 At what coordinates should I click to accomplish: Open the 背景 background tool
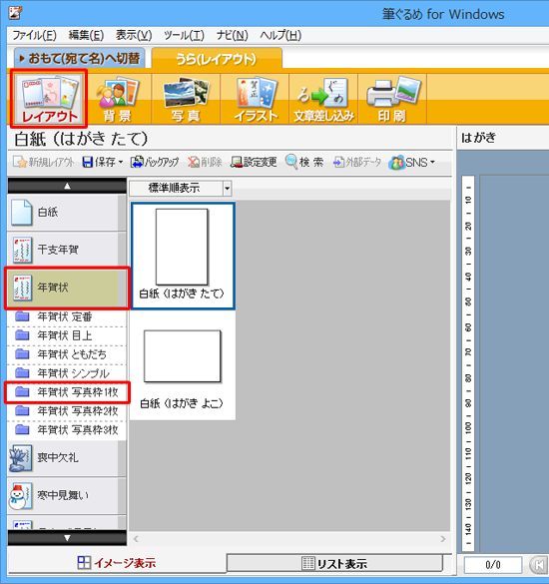[117, 99]
